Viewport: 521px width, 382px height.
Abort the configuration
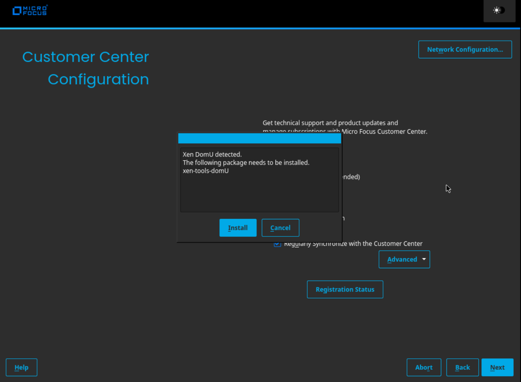click(424, 367)
